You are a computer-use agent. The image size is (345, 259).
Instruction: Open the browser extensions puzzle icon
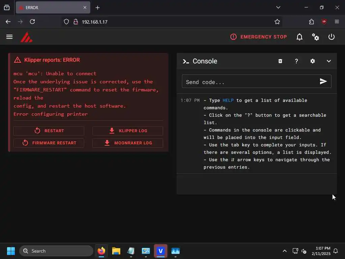point(311,22)
